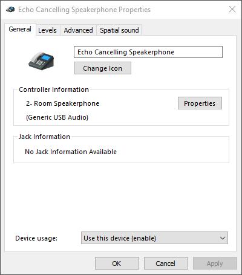Click the Change Icon button
This screenshot has width=242, height=275.
tap(103, 68)
